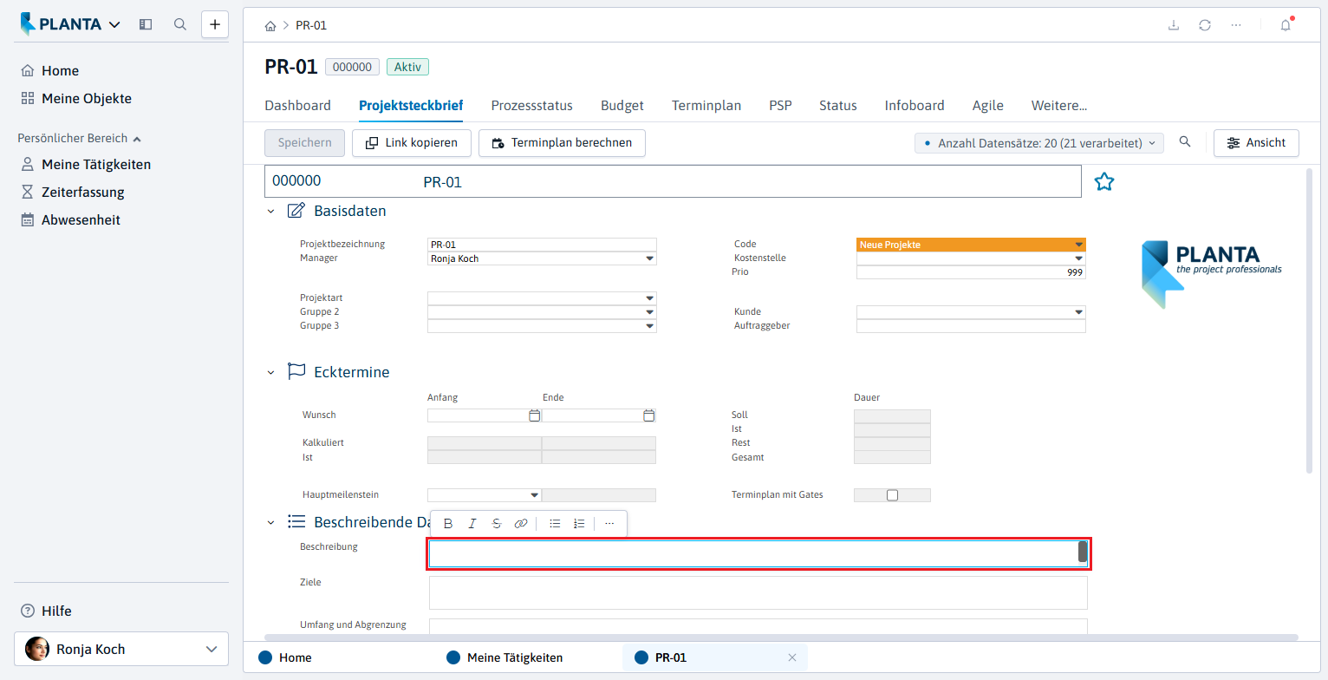Open the Hauptmeilenstein dropdown
The image size is (1328, 680).
pos(535,495)
